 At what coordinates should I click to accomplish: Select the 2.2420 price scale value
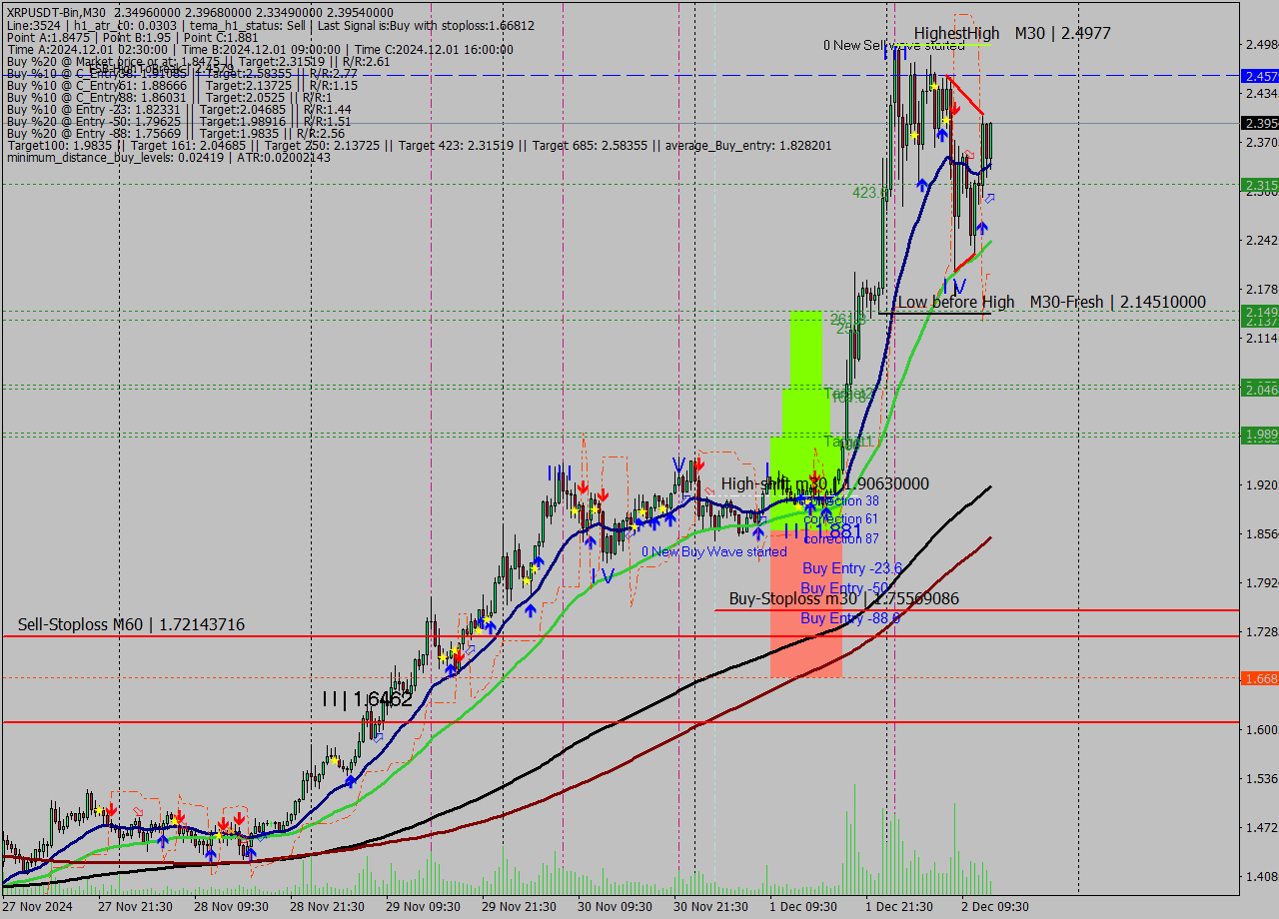pyautogui.click(x=1261, y=240)
